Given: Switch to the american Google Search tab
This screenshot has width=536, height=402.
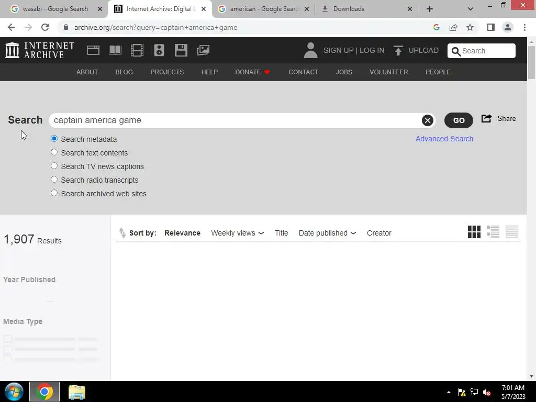Looking at the screenshot, I should click(x=264, y=9).
